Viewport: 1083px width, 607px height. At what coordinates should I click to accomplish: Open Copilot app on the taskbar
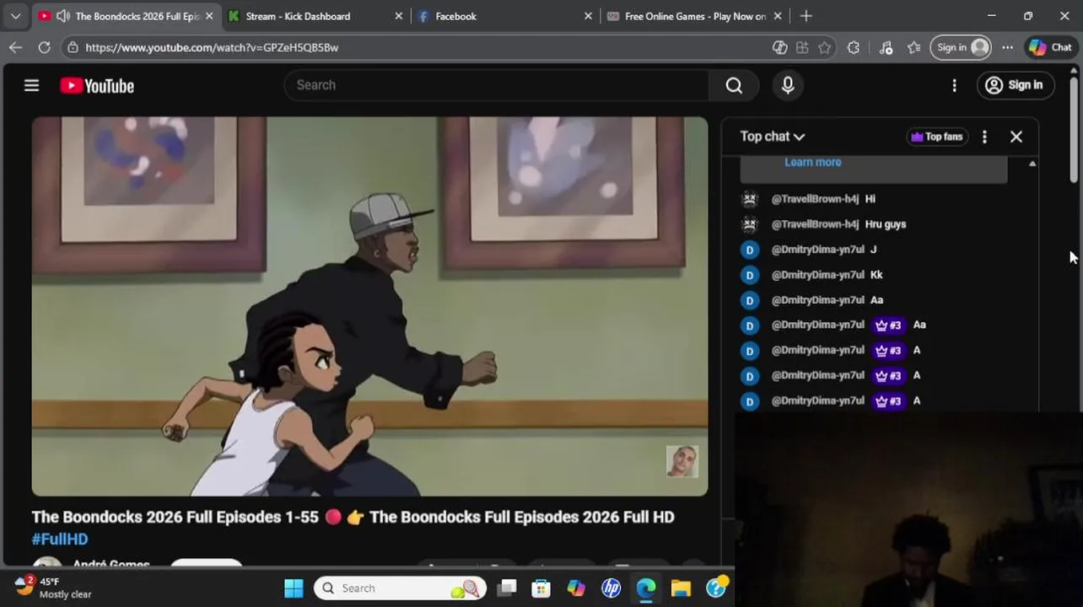[x=576, y=588]
